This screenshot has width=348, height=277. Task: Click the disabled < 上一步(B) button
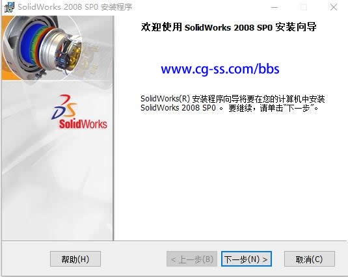pyautogui.click(x=192, y=259)
